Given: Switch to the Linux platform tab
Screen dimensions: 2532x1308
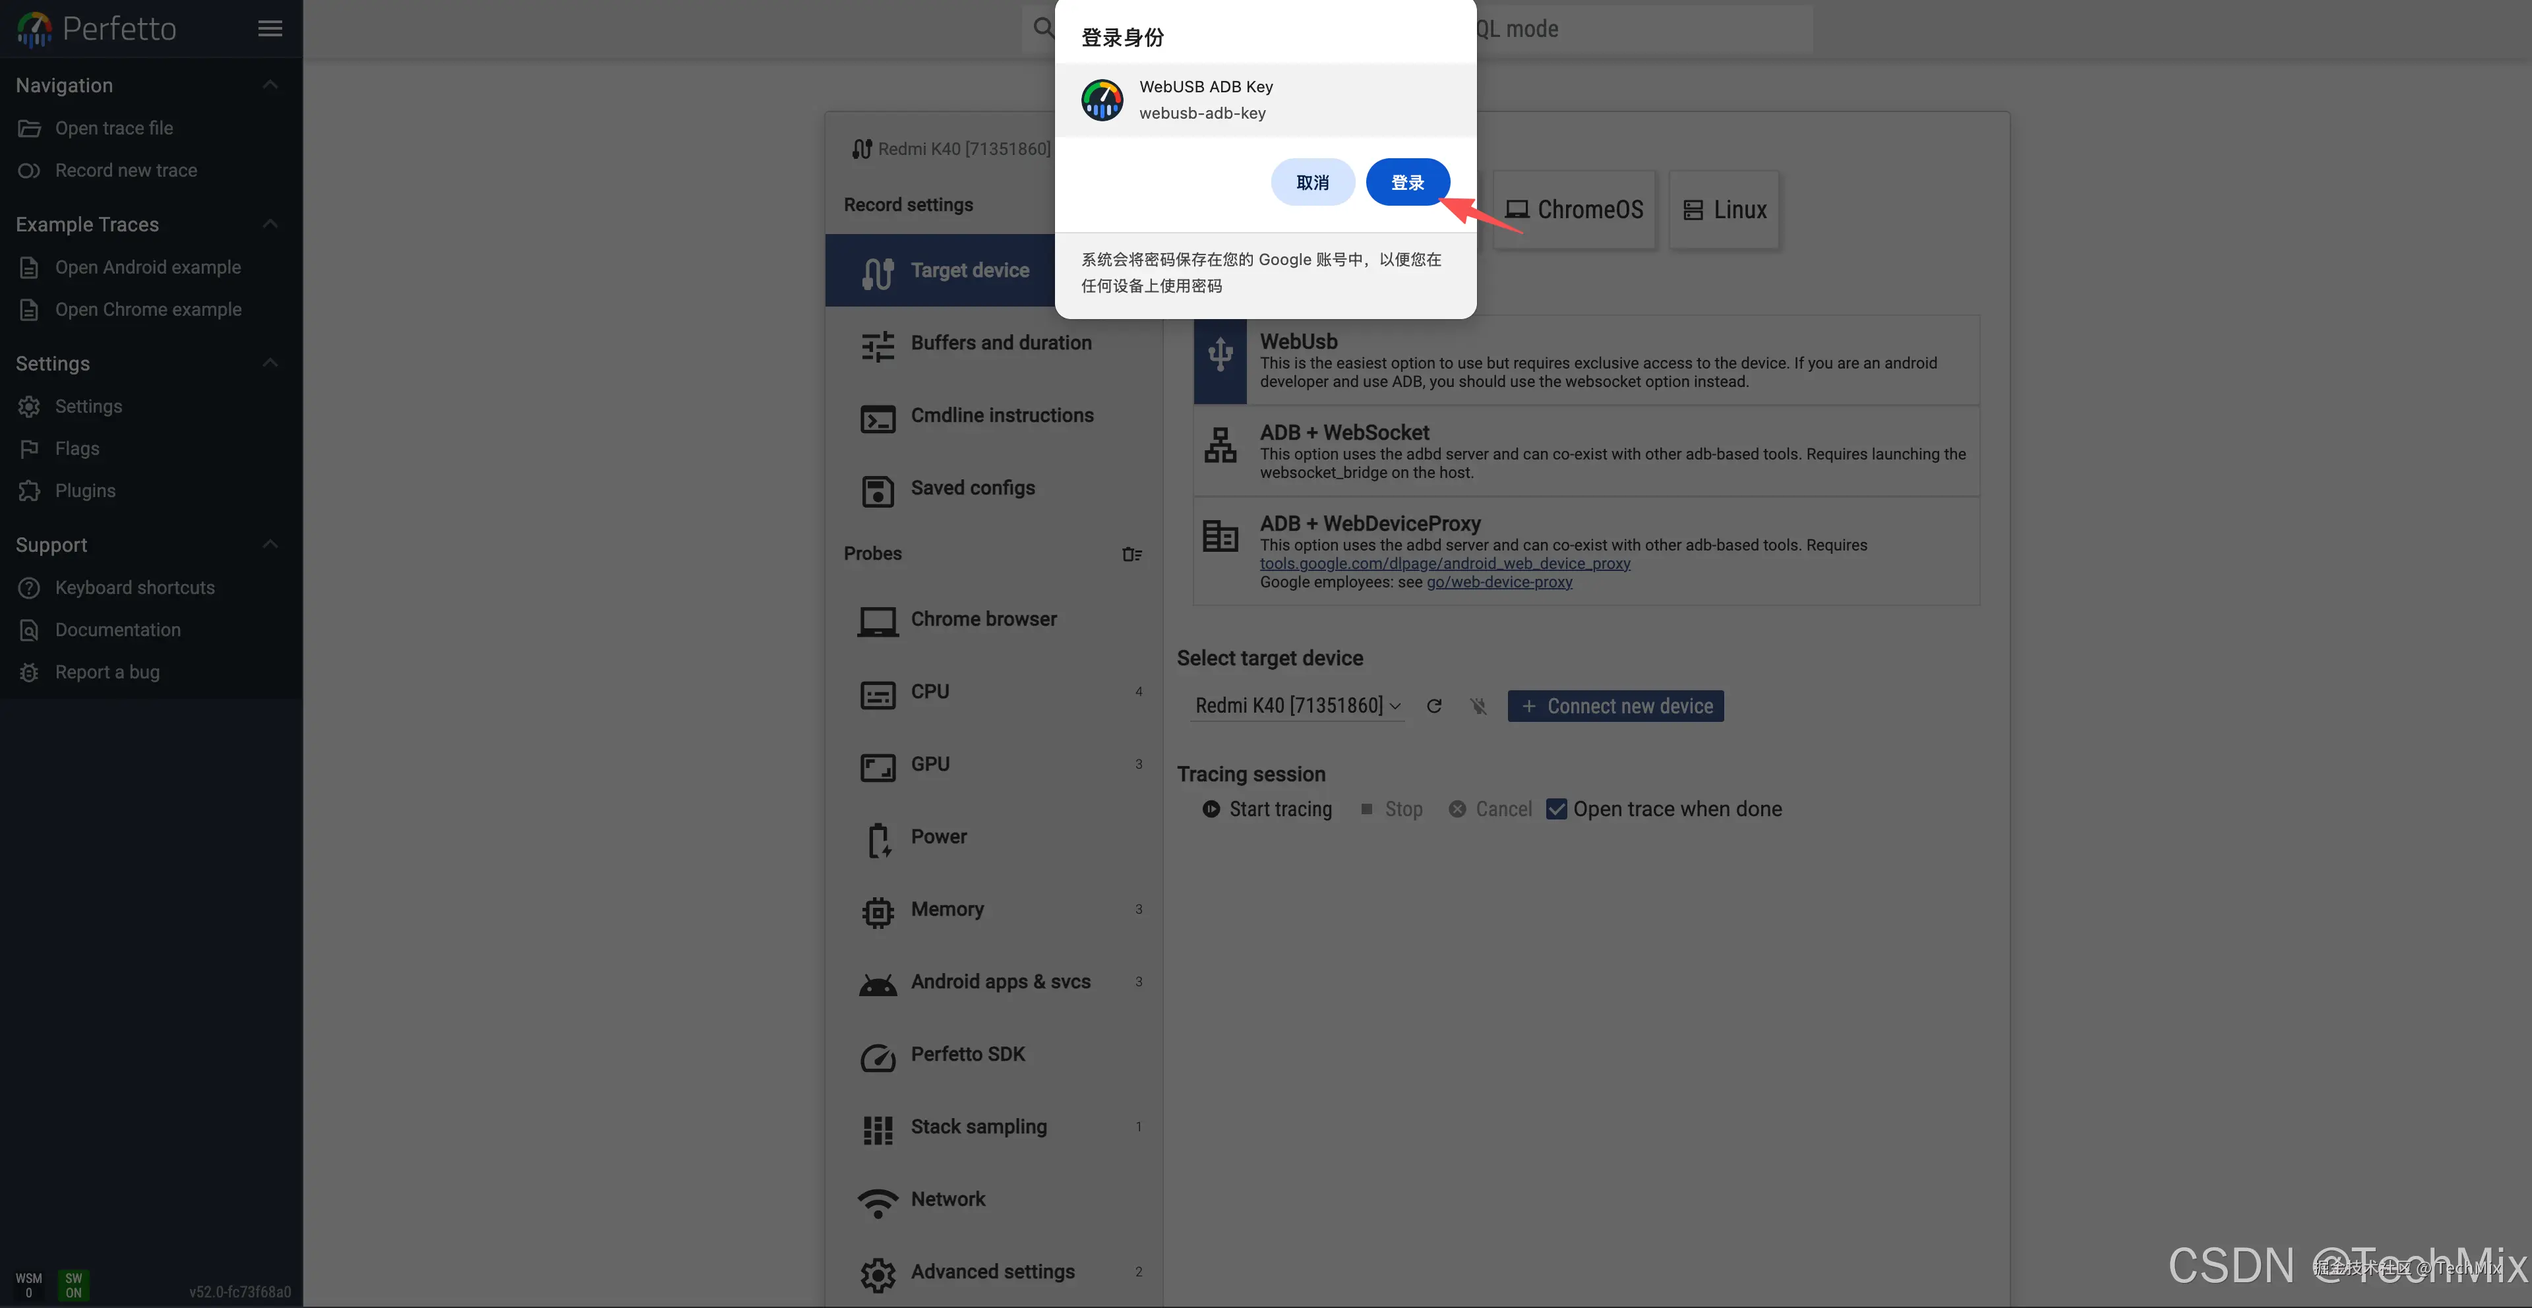Looking at the screenshot, I should [1724, 209].
